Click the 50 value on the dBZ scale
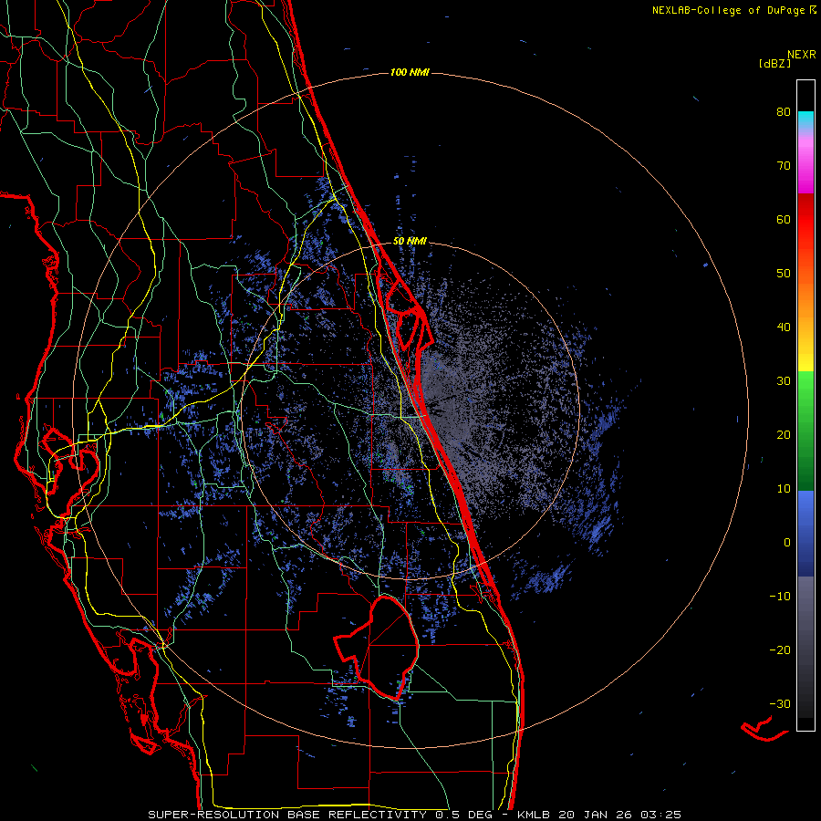The image size is (821, 821). click(784, 274)
